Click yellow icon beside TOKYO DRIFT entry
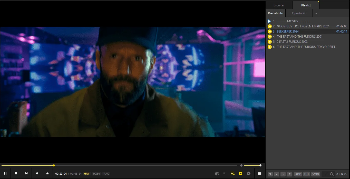This screenshot has height=179, width=350. click(x=270, y=47)
